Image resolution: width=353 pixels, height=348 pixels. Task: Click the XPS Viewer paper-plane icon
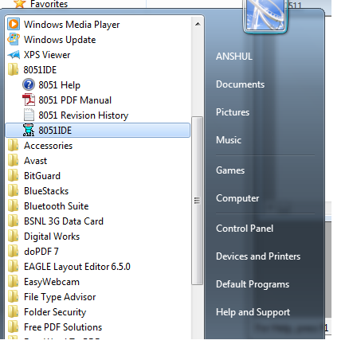point(14,55)
